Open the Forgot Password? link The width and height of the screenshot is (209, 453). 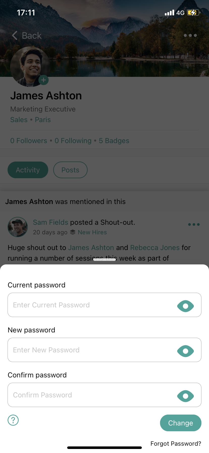176,444
